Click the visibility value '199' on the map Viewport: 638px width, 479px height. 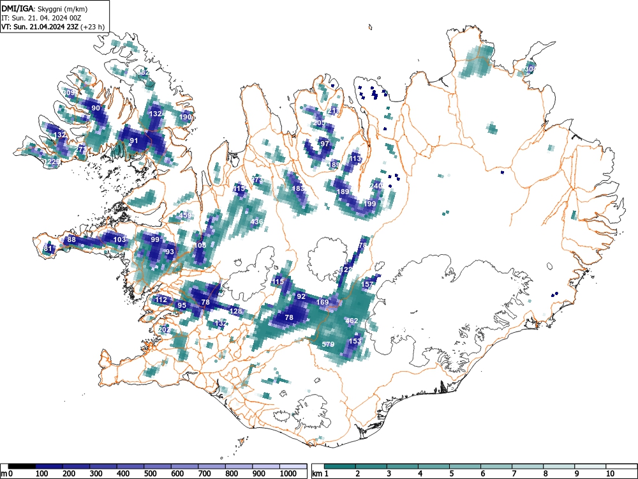coord(370,204)
